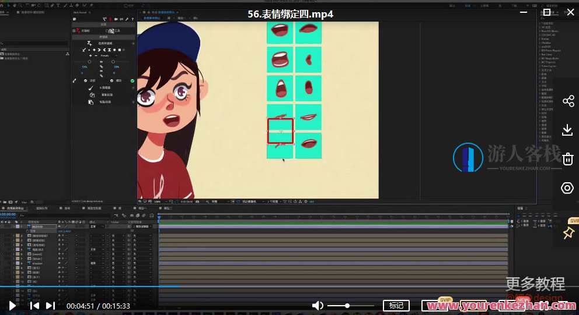579x315 pixels.
Task: Mute the video with the speaker icon
Action: click(318, 305)
